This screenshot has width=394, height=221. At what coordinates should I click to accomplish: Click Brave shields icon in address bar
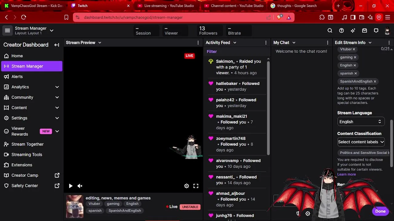click(x=279, y=17)
